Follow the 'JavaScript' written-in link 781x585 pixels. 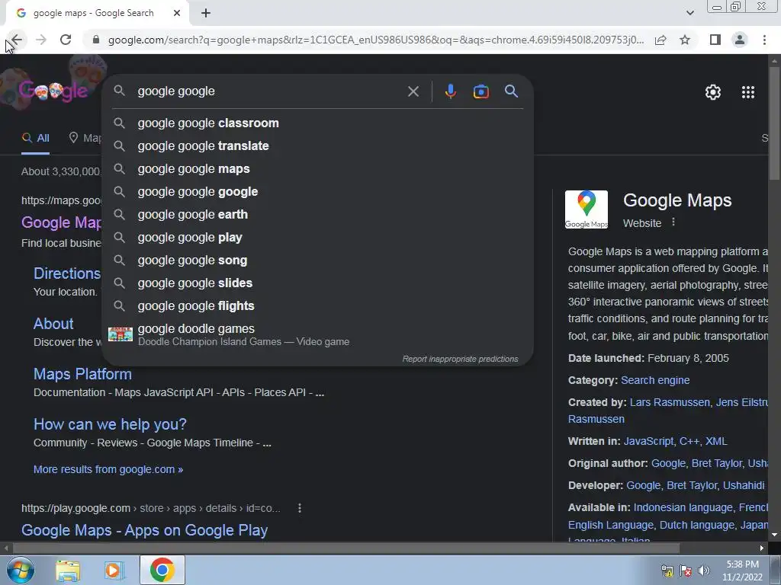click(x=648, y=441)
